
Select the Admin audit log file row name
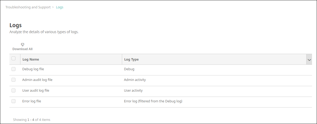click(x=37, y=80)
